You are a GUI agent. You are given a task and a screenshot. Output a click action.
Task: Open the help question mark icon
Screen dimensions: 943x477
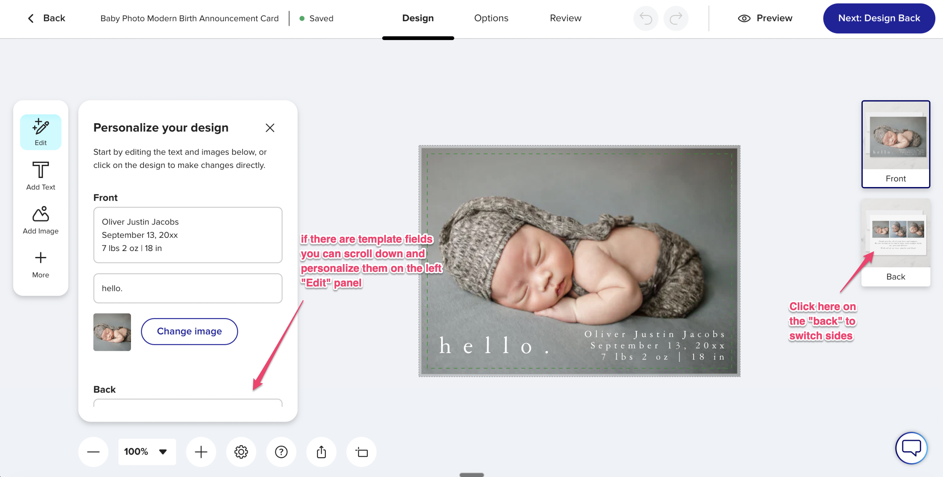(x=281, y=452)
